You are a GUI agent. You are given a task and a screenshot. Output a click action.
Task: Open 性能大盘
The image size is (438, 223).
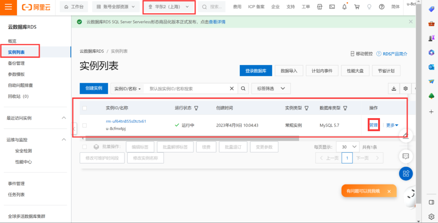(x=355, y=70)
